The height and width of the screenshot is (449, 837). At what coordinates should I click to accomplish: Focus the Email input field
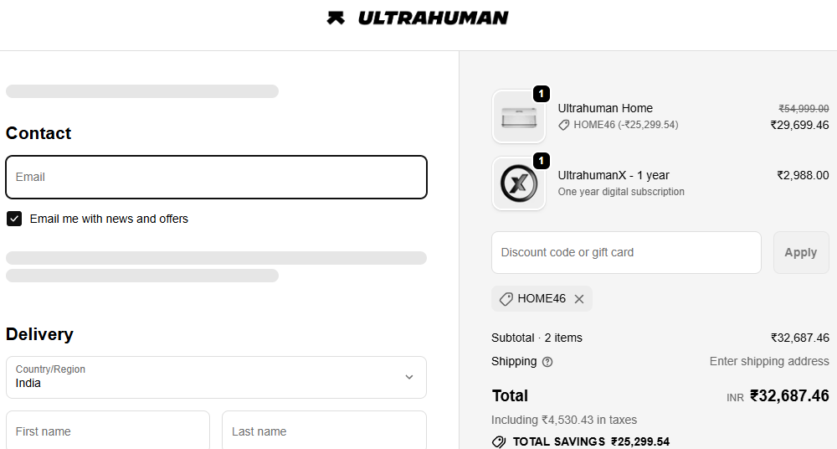(216, 177)
